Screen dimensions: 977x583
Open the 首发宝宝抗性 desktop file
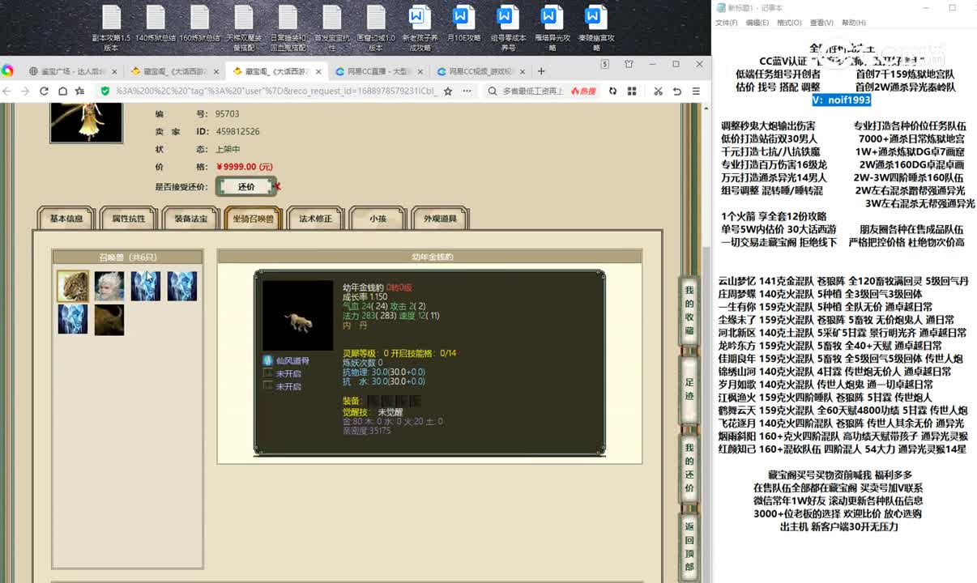331,28
